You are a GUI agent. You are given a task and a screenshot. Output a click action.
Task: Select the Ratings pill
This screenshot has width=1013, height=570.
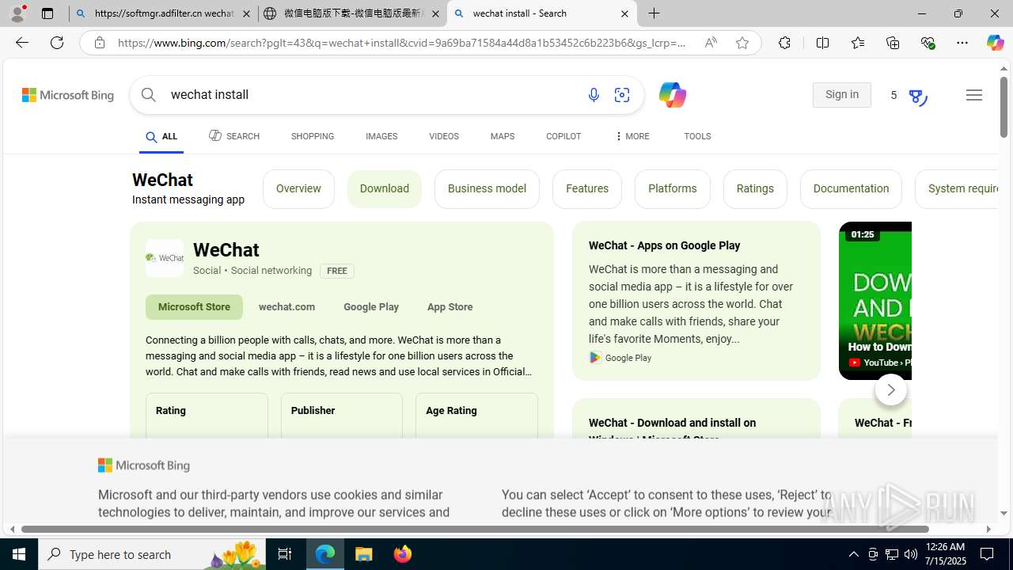click(755, 188)
